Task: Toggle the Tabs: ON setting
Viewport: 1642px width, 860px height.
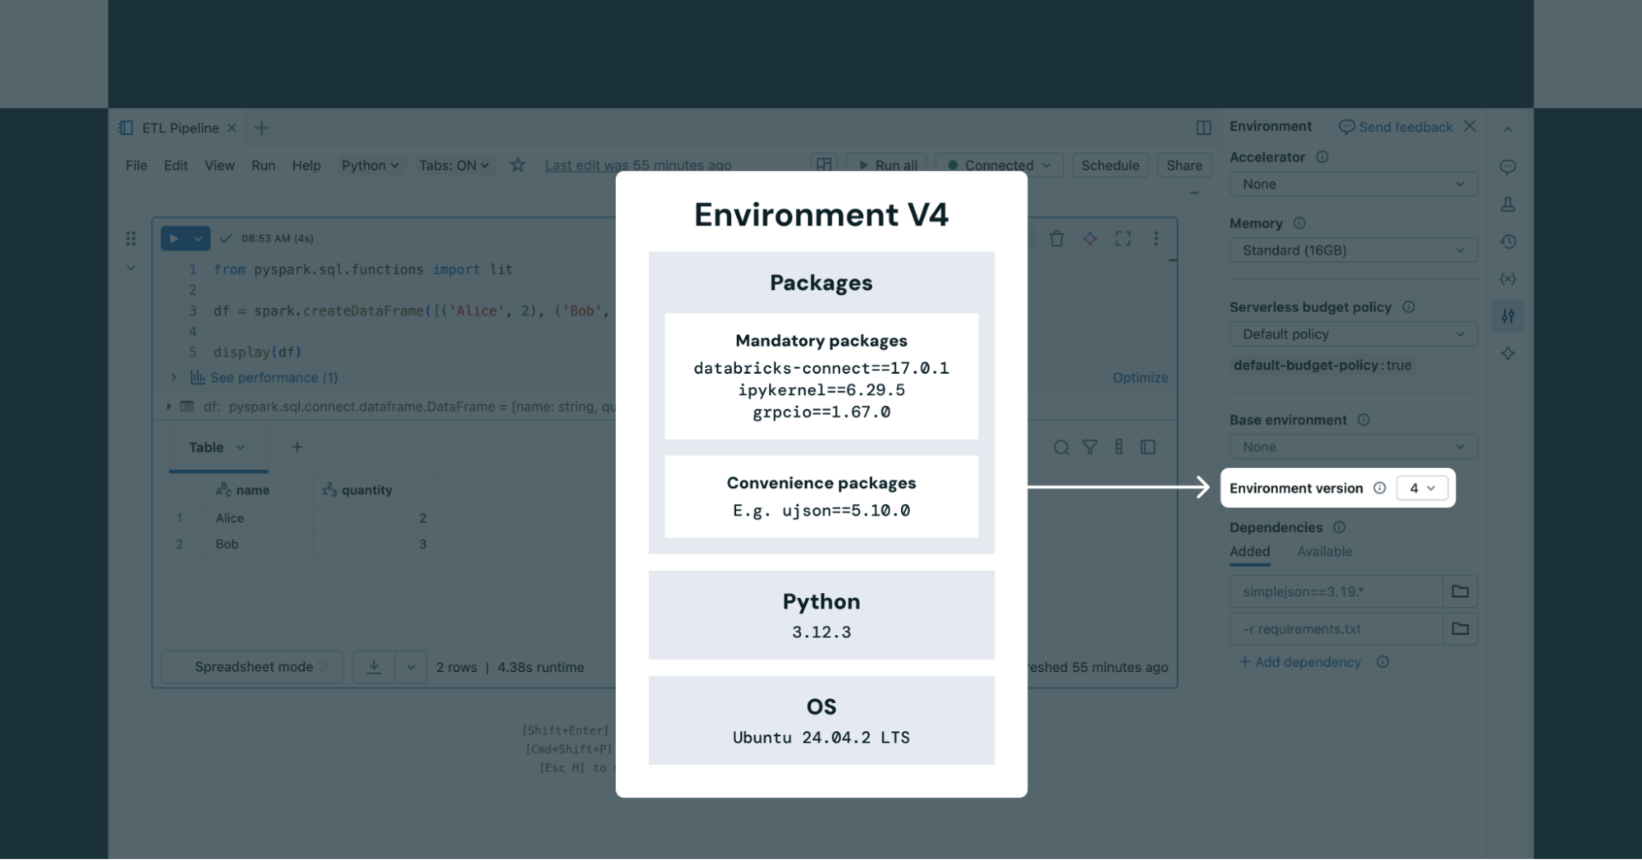Action: click(x=453, y=165)
